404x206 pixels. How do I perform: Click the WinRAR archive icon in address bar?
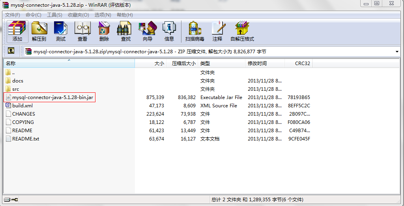[28, 51]
